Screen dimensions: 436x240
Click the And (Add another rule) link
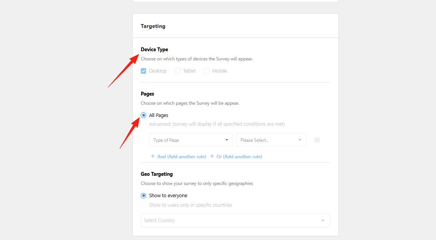click(182, 157)
